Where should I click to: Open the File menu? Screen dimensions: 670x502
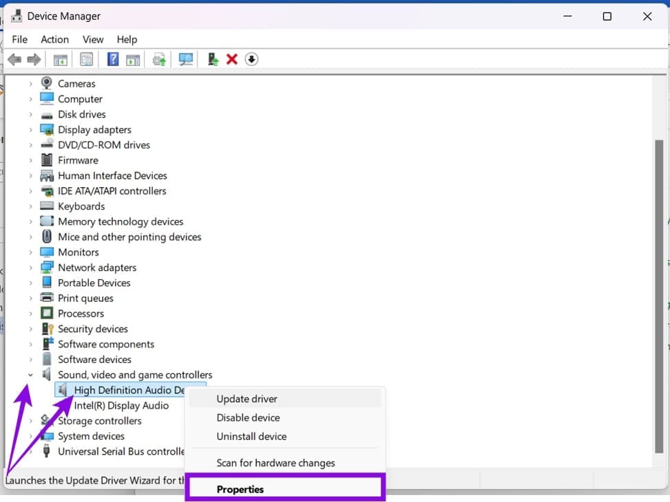[20, 39]
